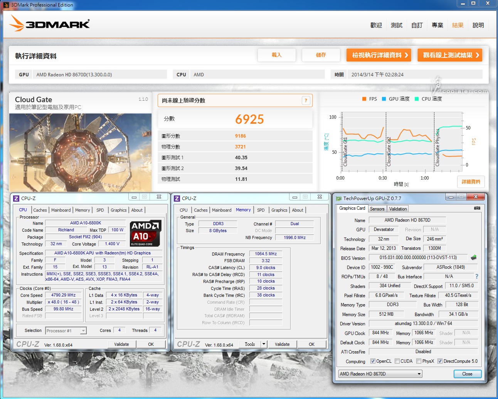Click Validate in the left CPU-Z window
The image size is (498, 399).
tap(121, 344)
